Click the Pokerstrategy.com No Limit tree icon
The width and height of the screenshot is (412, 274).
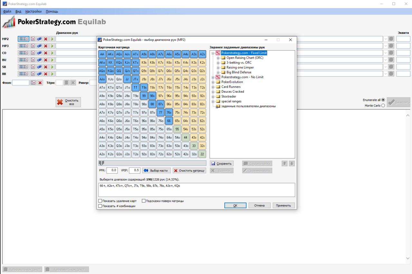pyautogui.click(x=218, y=77)
